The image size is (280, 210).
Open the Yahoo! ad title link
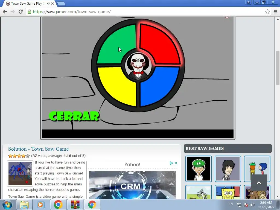(132, 165)
